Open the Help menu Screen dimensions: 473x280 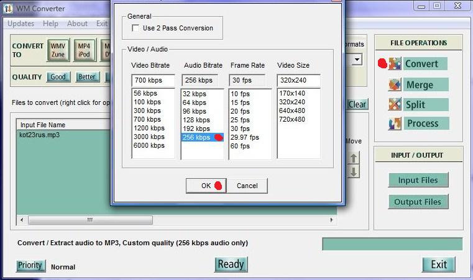[50, 24]
